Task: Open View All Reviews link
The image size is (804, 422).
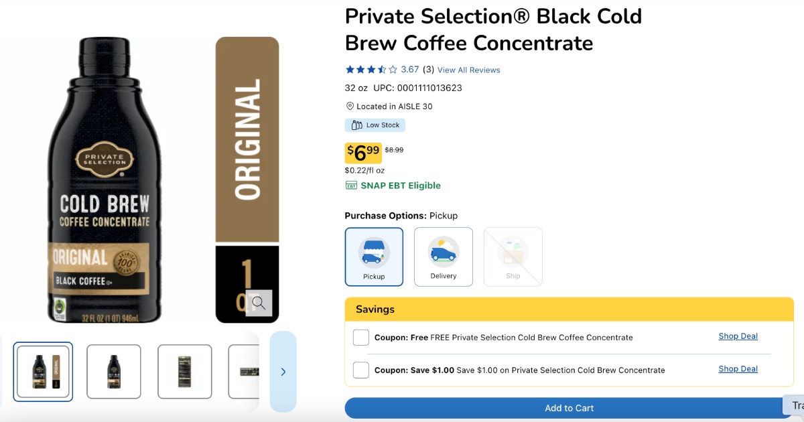Action: (468, 70)
